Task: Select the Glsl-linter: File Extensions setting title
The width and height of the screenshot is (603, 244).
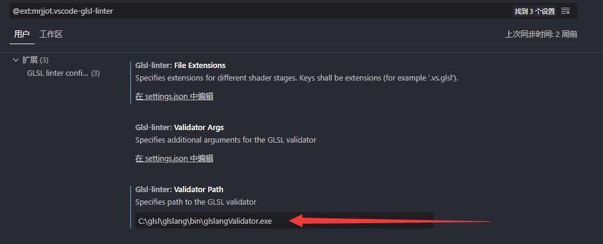Action: point(180,66)
